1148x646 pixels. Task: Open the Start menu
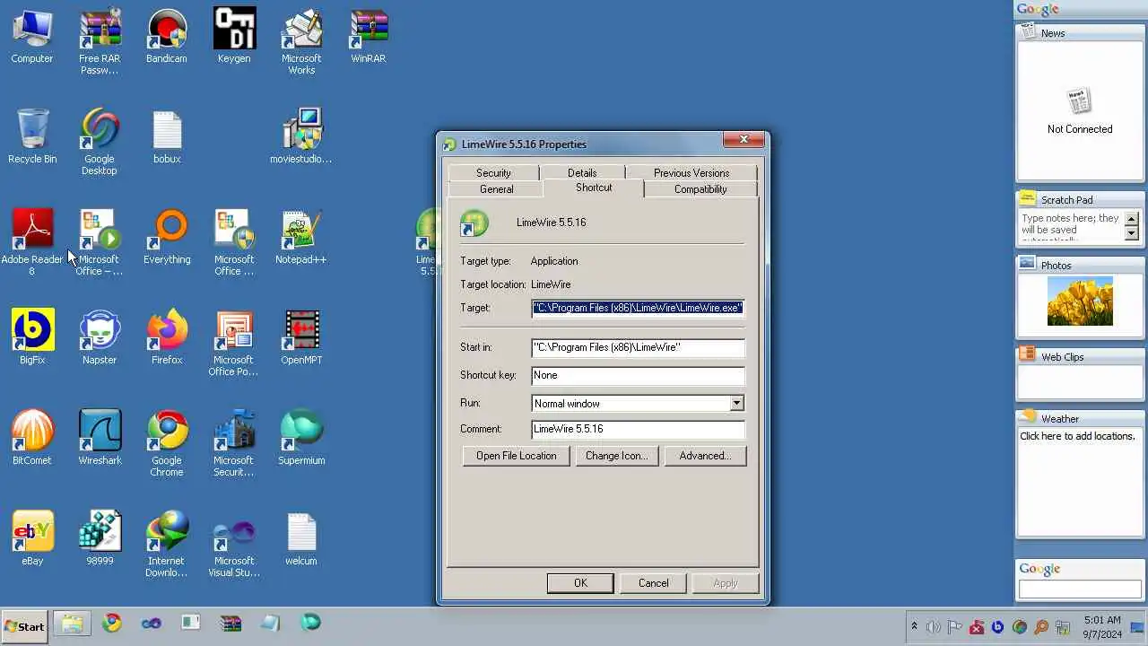click(24, 626)
